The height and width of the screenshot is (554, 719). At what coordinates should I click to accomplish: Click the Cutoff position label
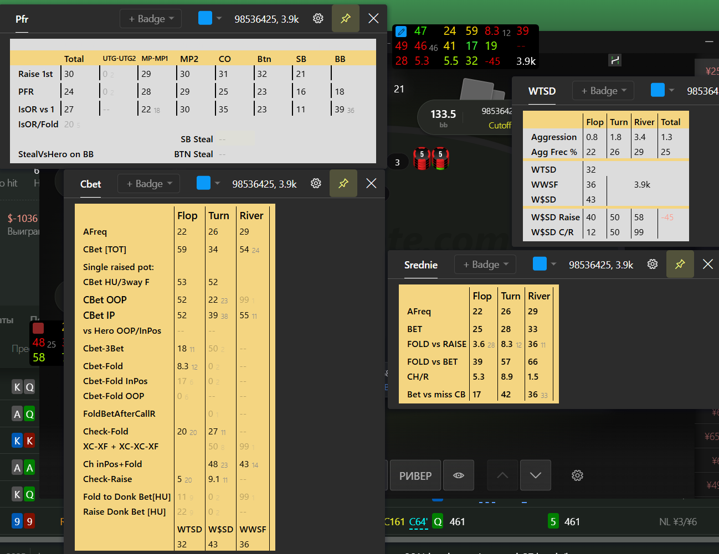pyautogui.click(x=500, y=126)
